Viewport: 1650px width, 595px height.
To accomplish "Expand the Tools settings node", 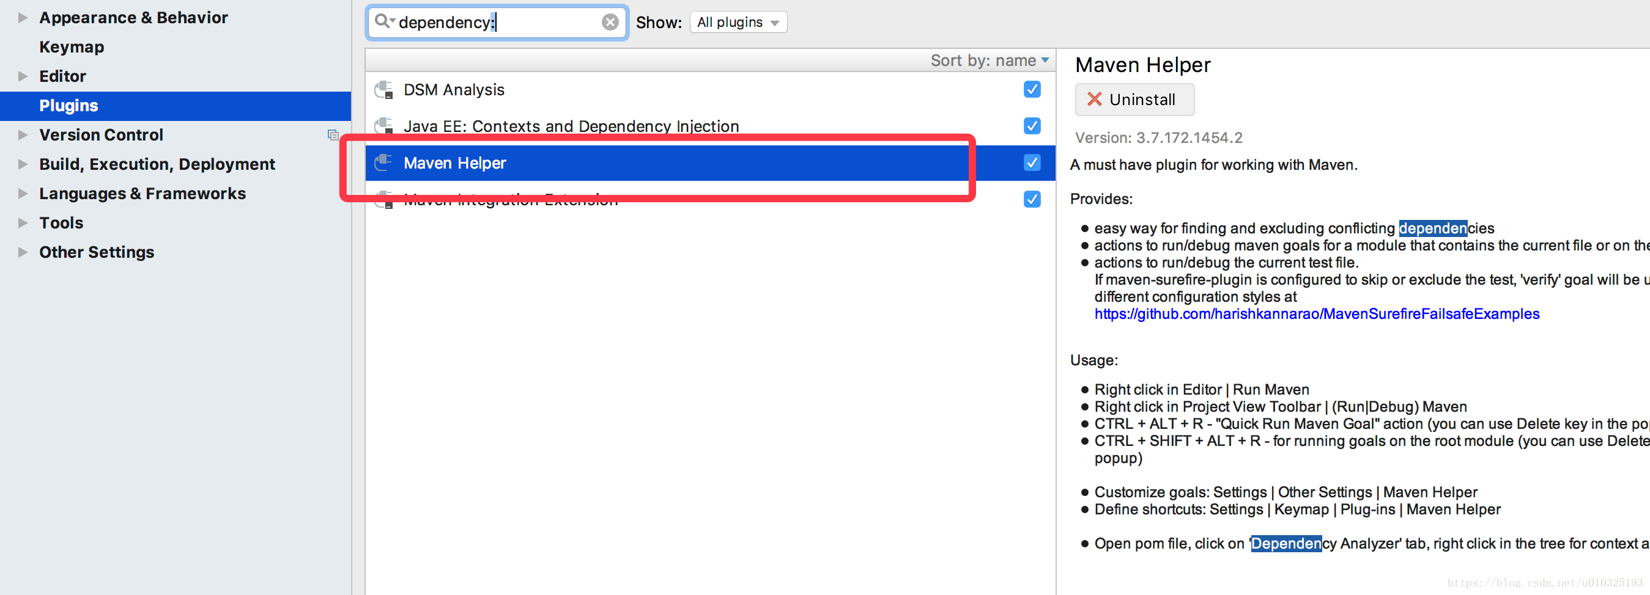I will coord(23,222).
